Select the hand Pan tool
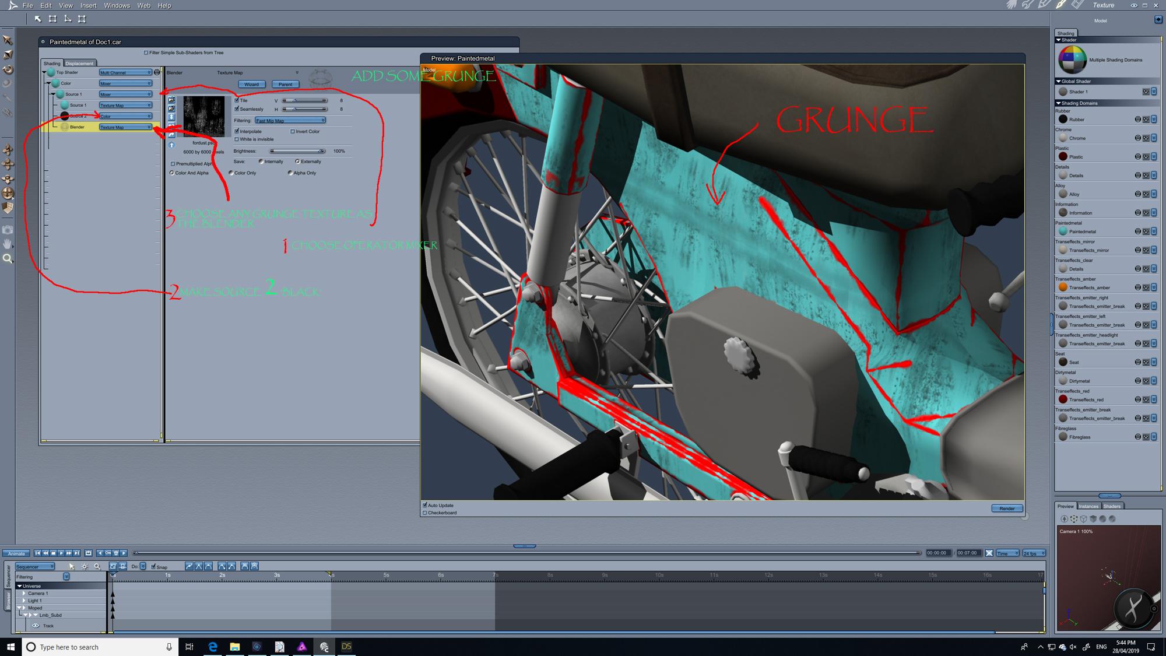The height and width of the screenshot is (656, 1166). pyautogui.click(x=8, y=244)
